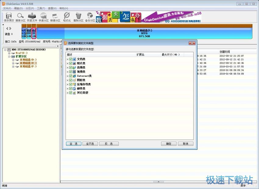The image size is (259, 189).
Task: Click the 照片类 photo category icon
Action: point(74,64)
